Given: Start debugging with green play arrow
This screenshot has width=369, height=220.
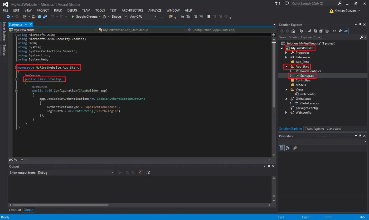Looking at the screenshot, I should tap(73, 17).
